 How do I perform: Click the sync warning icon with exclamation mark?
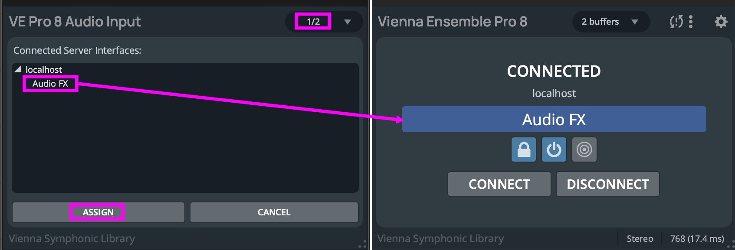tap(676, 22)
